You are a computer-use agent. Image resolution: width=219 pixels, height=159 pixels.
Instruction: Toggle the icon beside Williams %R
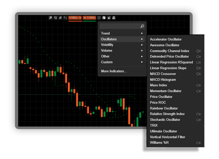click(x=198, y=143)
